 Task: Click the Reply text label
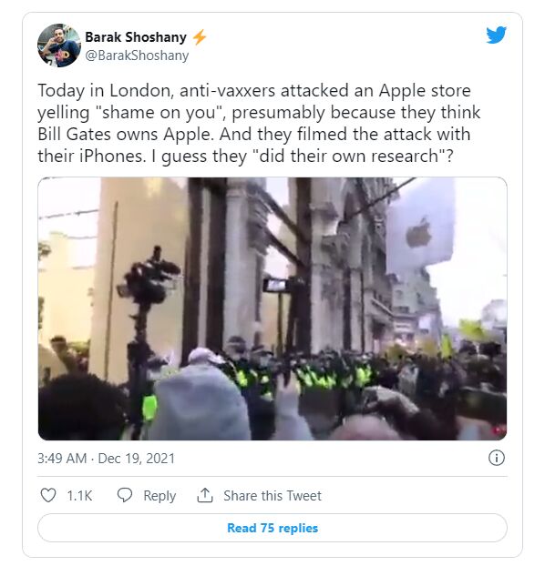[159, 496]
